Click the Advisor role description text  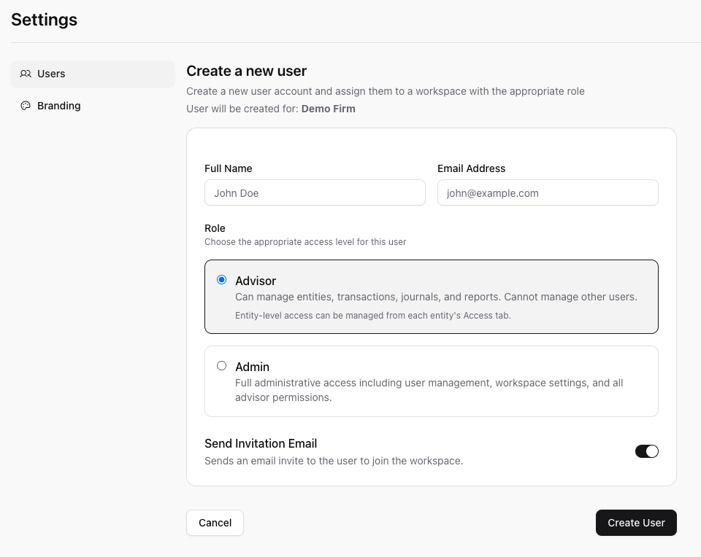pyautogui.click(x=436, y=297)
